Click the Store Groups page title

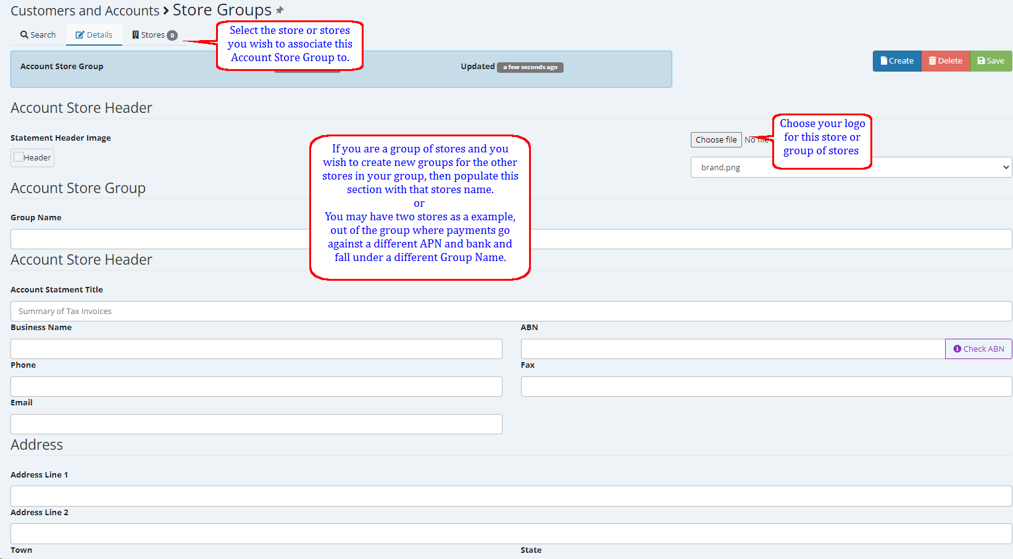coord(222,10)
